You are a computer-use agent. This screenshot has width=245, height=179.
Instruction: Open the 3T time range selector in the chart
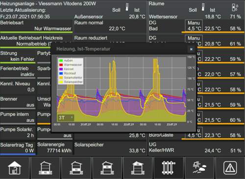pyautogui.click(x=66, y=117)
